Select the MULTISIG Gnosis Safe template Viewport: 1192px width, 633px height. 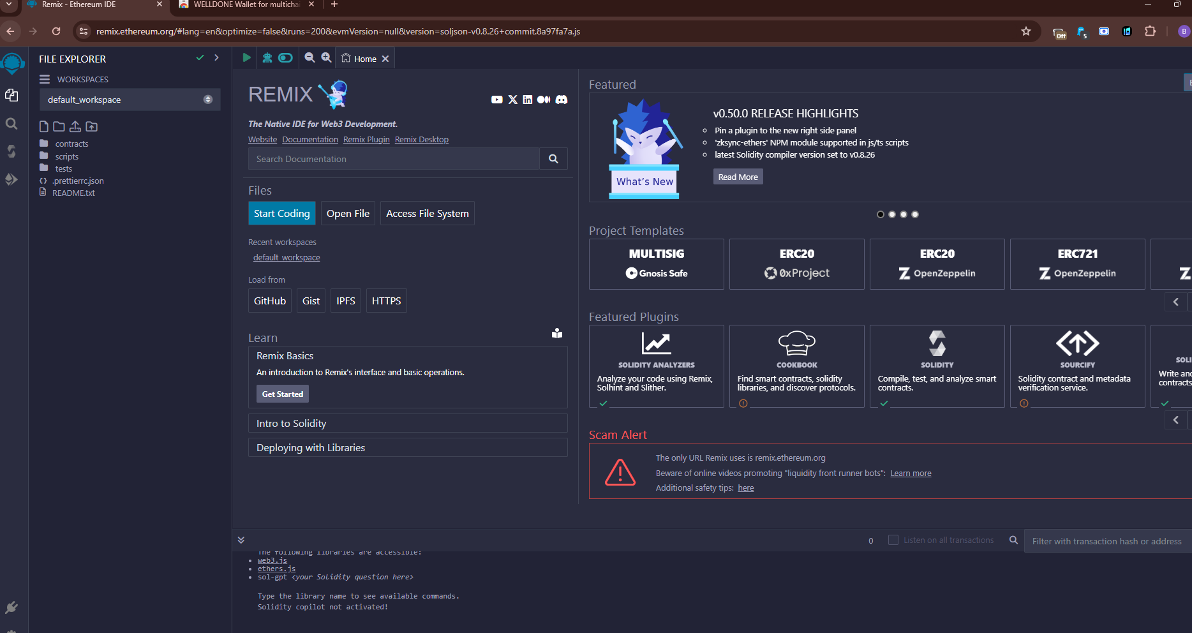point(657,264)
